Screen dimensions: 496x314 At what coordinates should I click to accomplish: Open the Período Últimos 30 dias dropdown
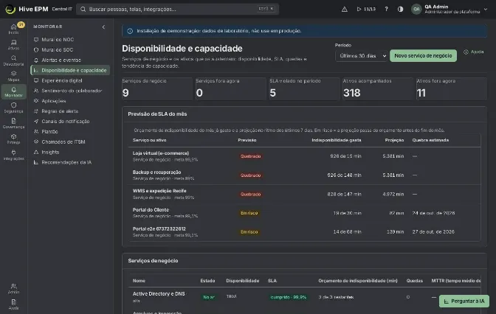click(x=361, y=55)
